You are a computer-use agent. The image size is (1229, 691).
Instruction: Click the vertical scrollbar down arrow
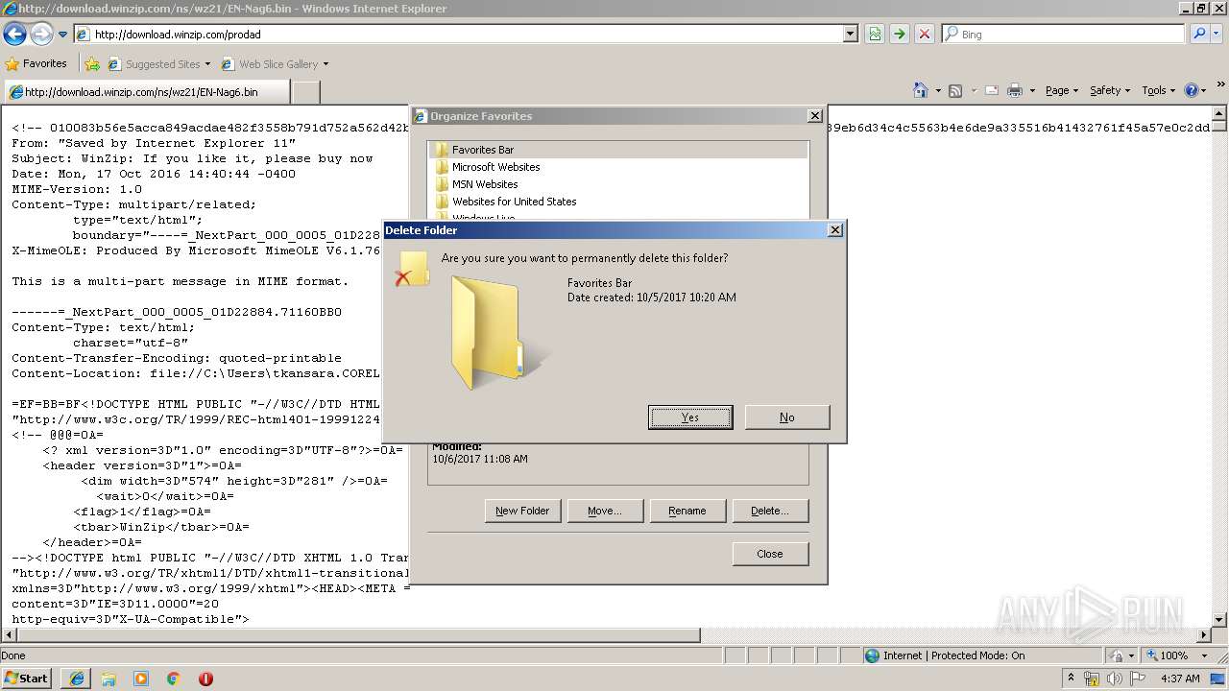[1220, 620]
